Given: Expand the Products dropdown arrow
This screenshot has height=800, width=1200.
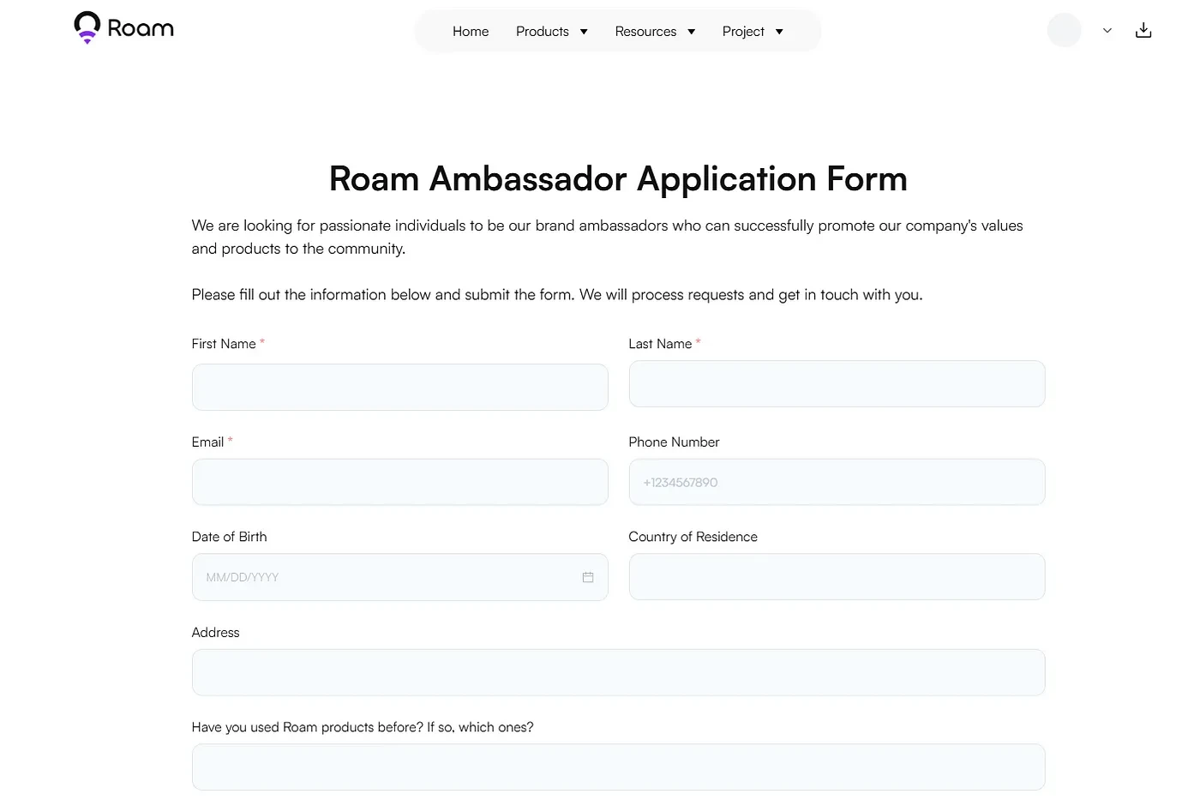Looking at the screenshot, I should pyautogui.click(x=584, y=32).
